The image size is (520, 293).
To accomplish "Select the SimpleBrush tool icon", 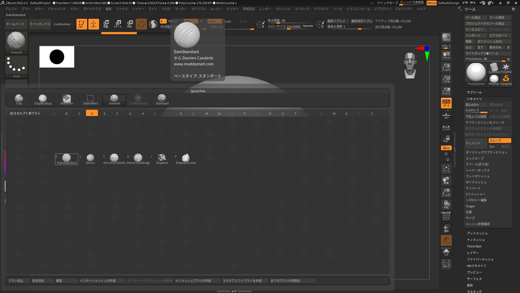I will [x=506, y=80].
